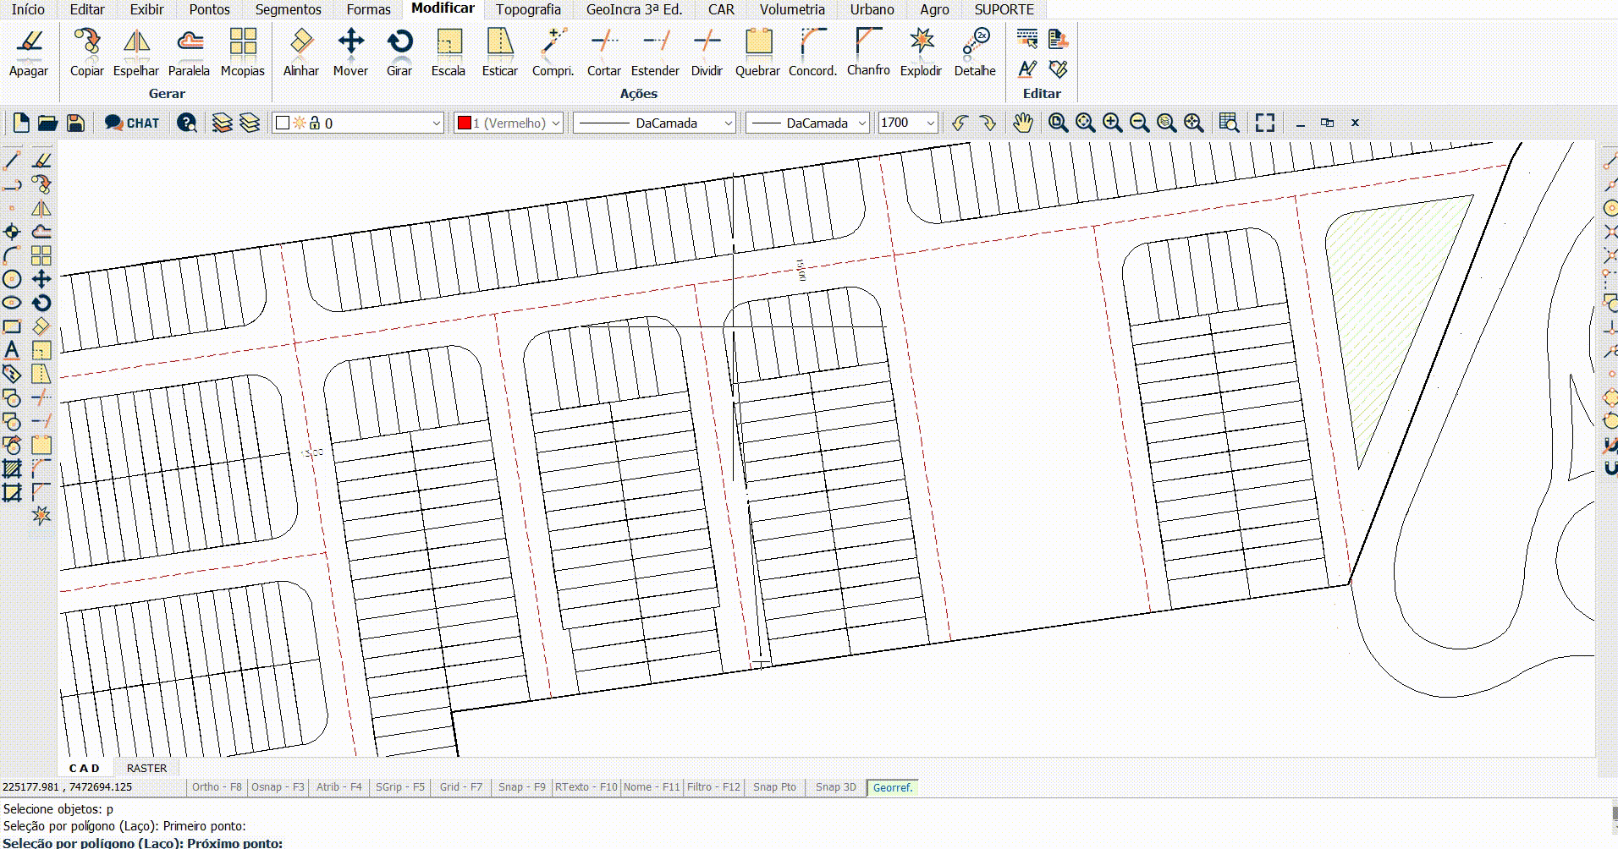
Task: Toggle Ortho - F8 mode
Action: pyautogui.click(x=217, y=787)
